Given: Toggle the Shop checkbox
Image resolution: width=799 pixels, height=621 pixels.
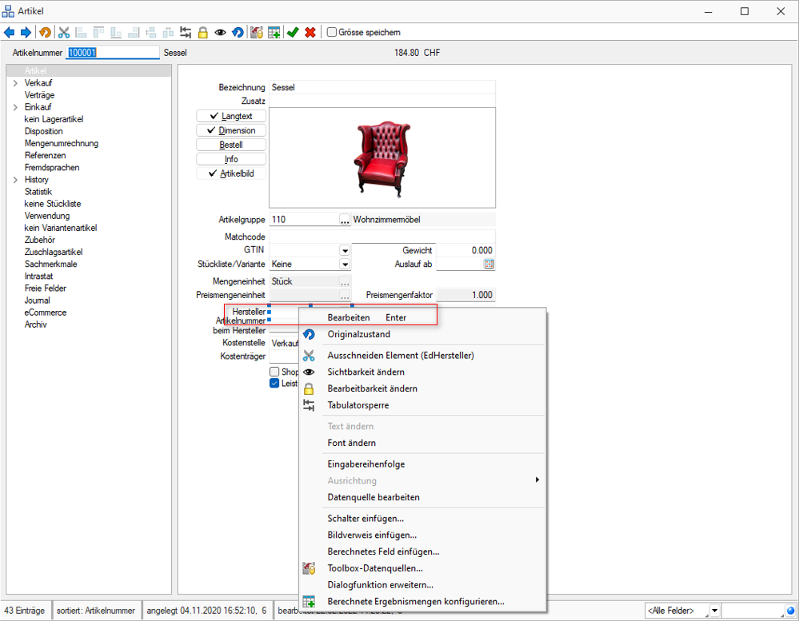Looking at the screenshot, I should pos(274,372).
